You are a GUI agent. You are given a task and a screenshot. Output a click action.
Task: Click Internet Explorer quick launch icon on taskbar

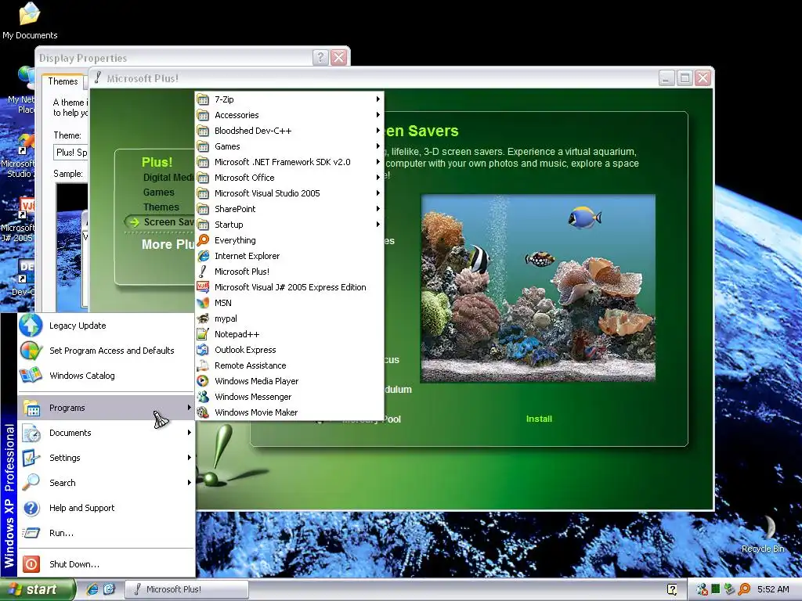(92, 589)
